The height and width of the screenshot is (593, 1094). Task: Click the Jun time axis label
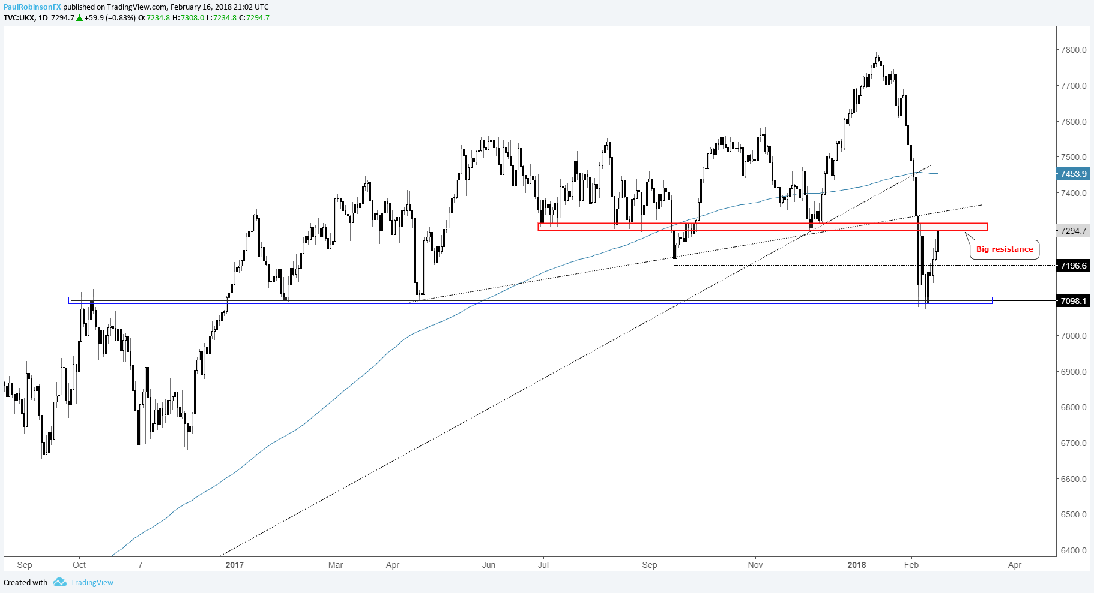pyautogui.click(x=489, y=565)
